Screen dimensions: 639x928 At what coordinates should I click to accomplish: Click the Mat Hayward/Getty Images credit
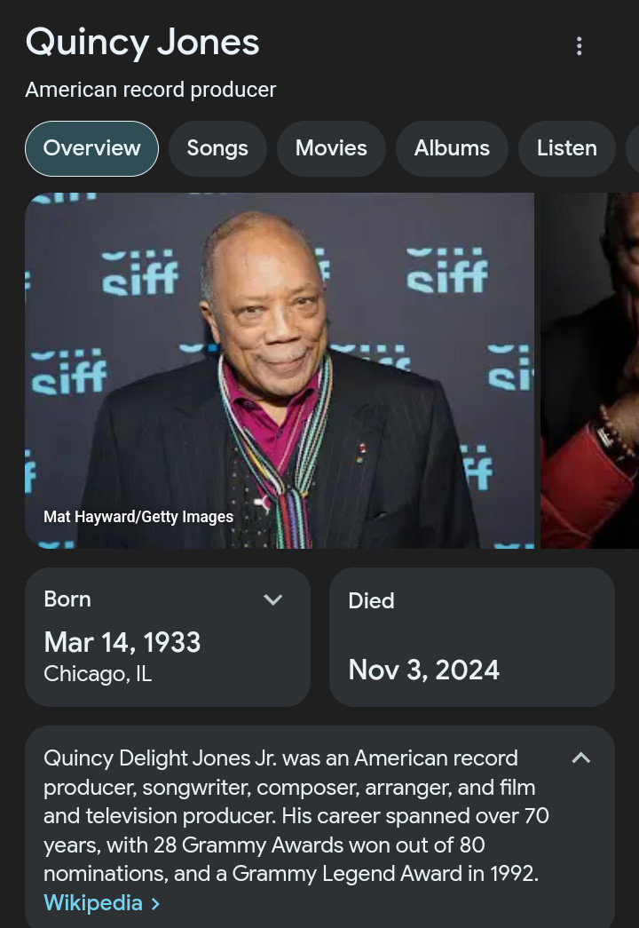(x=138, y=517)
